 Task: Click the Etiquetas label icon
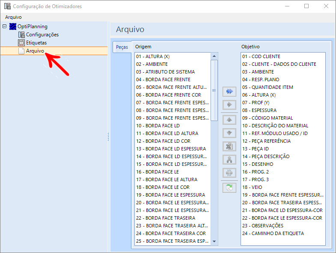click(x=21, y=43)
